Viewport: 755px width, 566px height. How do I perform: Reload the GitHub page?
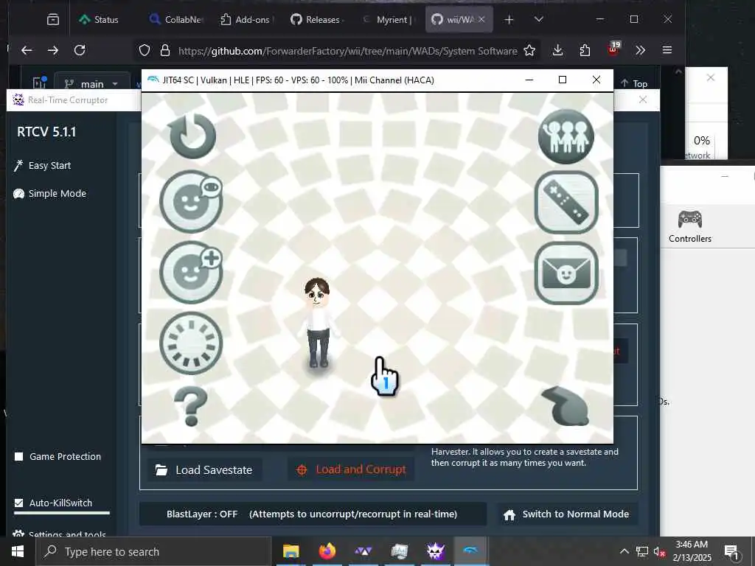tap(80, 50)
